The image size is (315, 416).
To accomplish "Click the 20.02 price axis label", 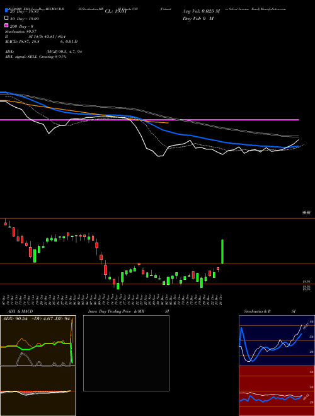I will 307,212.
